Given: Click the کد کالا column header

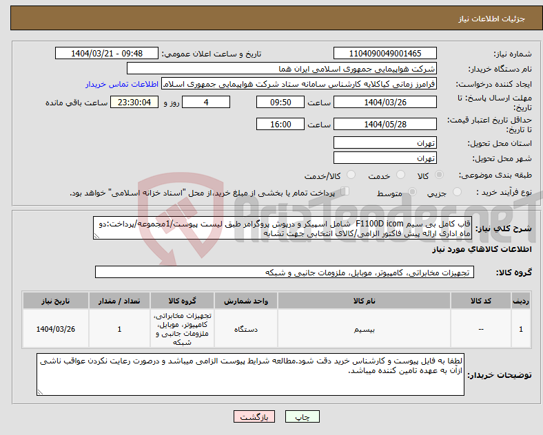Looking at the screenshot, I should tap(481, 301).
